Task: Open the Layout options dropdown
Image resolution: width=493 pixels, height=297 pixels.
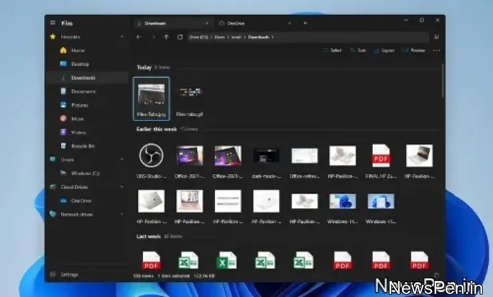Action: click(x=384, y=50)
